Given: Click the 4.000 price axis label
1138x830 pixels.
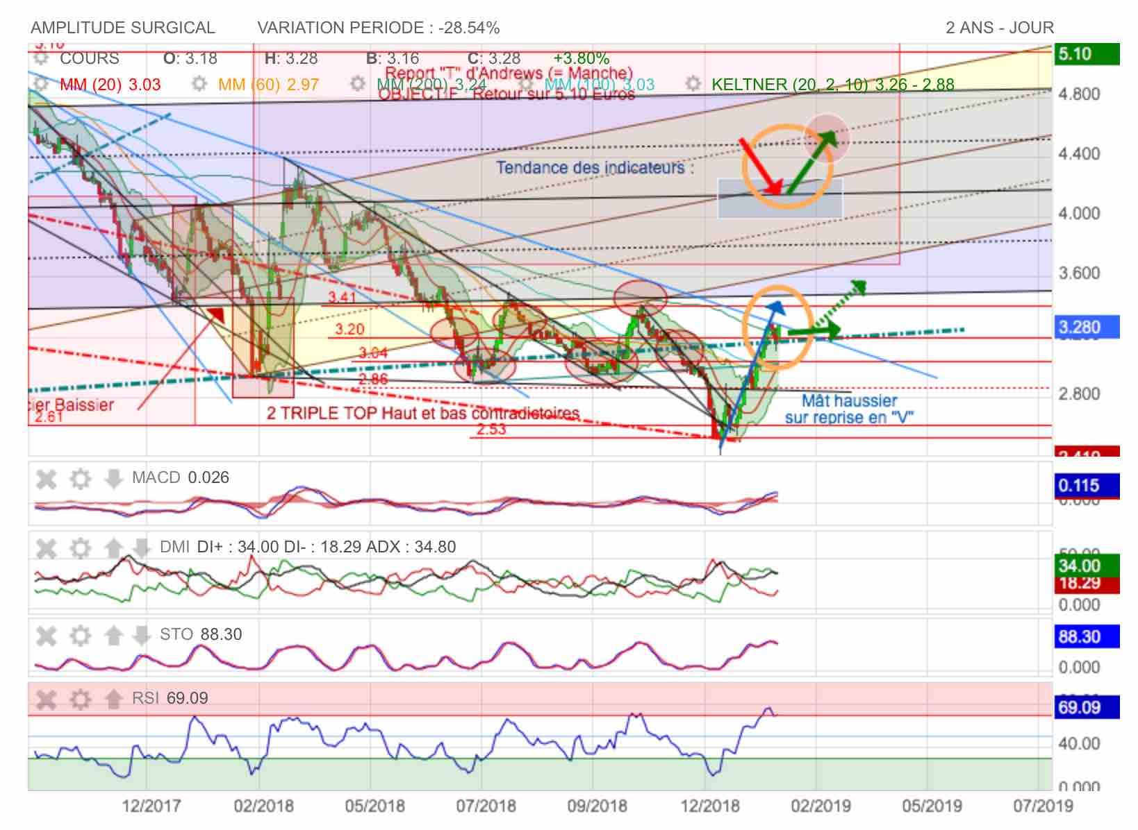Looking at the screenshot, I should click(1079, 214).
